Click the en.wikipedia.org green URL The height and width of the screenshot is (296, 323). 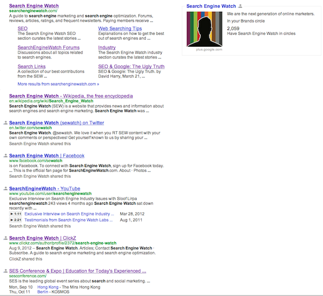click(51, 101)
